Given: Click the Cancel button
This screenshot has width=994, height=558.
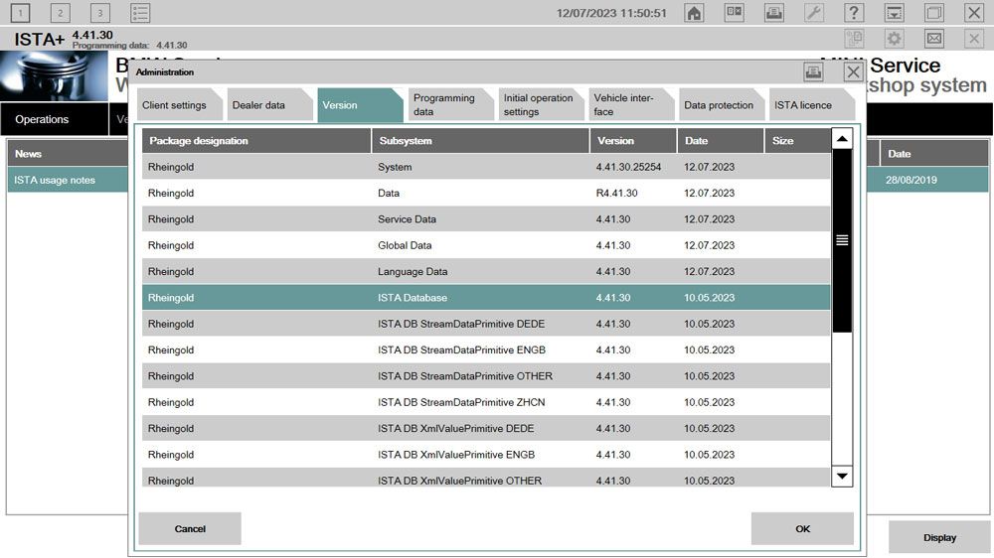Looking at the screenshot, I should (x=190, y=529).
